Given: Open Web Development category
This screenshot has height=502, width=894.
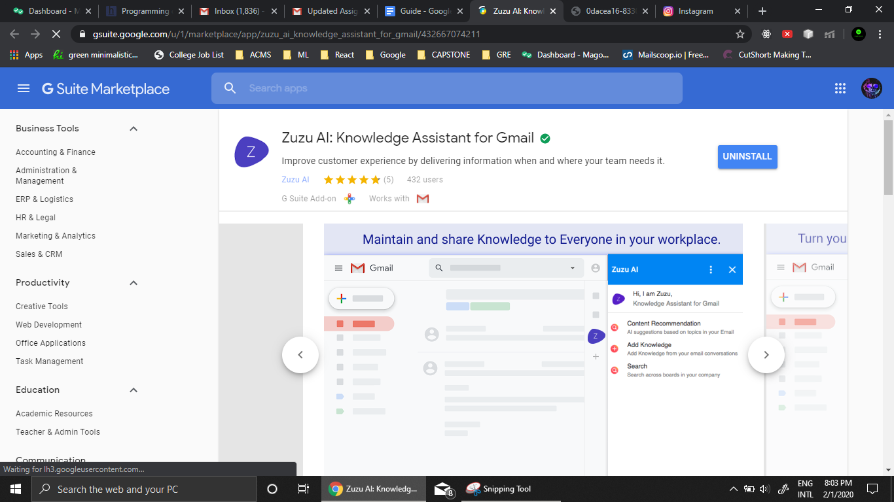Looking at the screenshot, I should point(48,325).
